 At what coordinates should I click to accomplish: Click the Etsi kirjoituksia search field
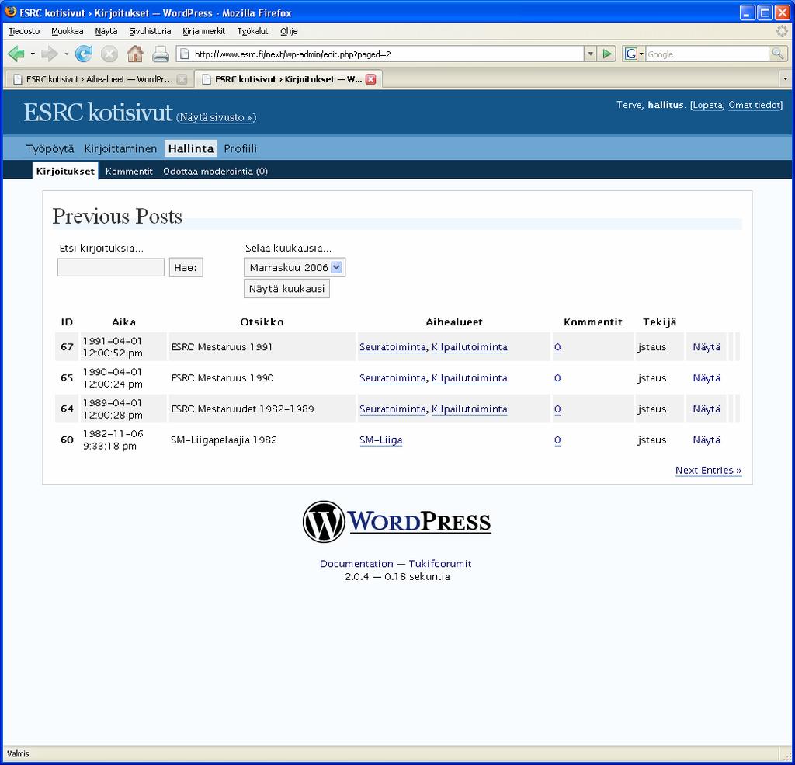110,267
